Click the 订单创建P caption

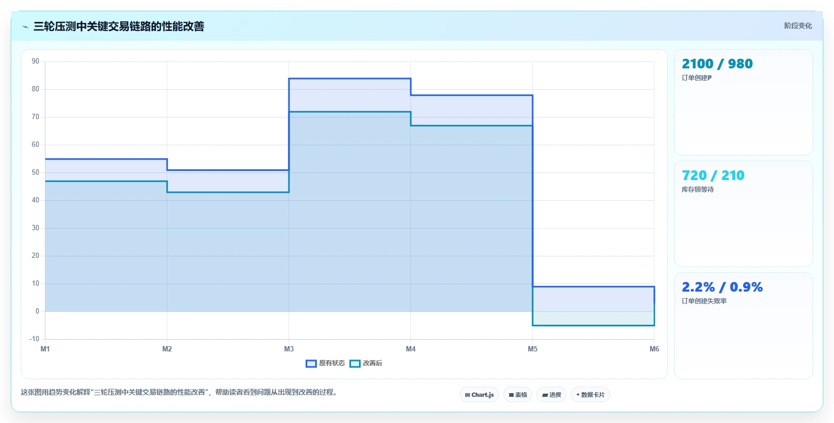pyautogui.click(x=697, y=78)
